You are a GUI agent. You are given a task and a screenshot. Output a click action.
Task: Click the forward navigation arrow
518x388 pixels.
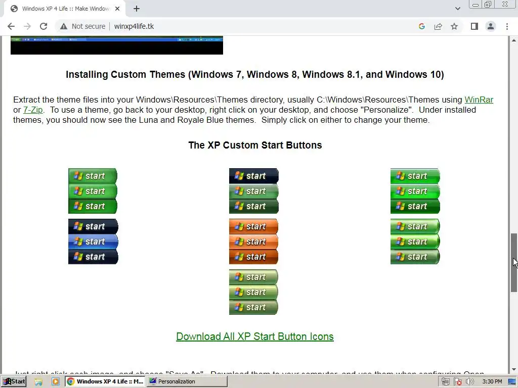coord(27,26)
